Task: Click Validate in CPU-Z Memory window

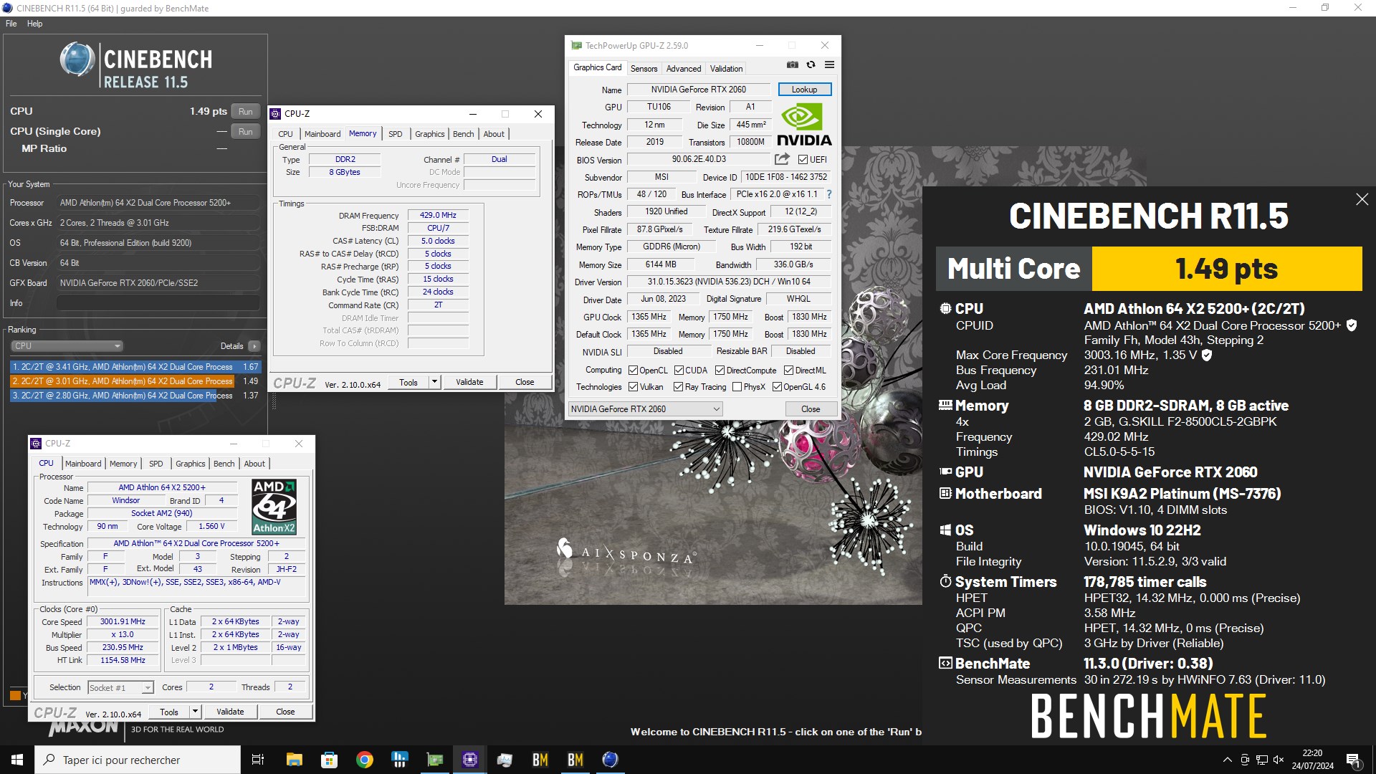Action: click(469, 382)
